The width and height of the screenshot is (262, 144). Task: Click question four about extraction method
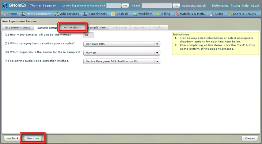(x=37, y=61)
